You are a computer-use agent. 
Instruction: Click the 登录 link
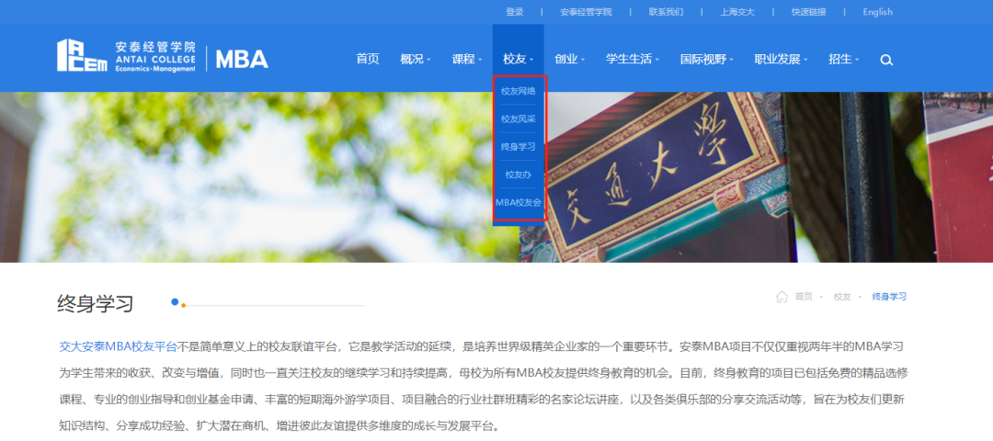point(515,12)
